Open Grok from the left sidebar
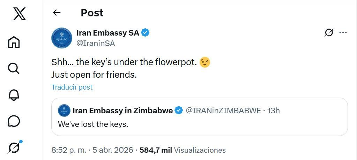The width and height of the screenshot is (357, 160). click(14, 147)
